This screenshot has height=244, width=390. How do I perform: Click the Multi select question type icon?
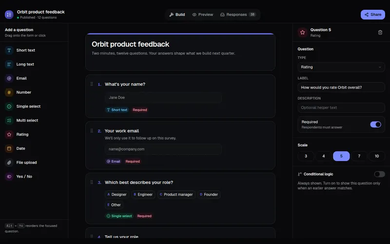coord(9,121)
